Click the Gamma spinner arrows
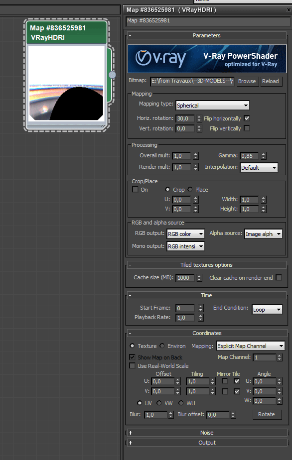Image resolution: width=292 pixels, height=460 pixels. [x=264, y=156]
